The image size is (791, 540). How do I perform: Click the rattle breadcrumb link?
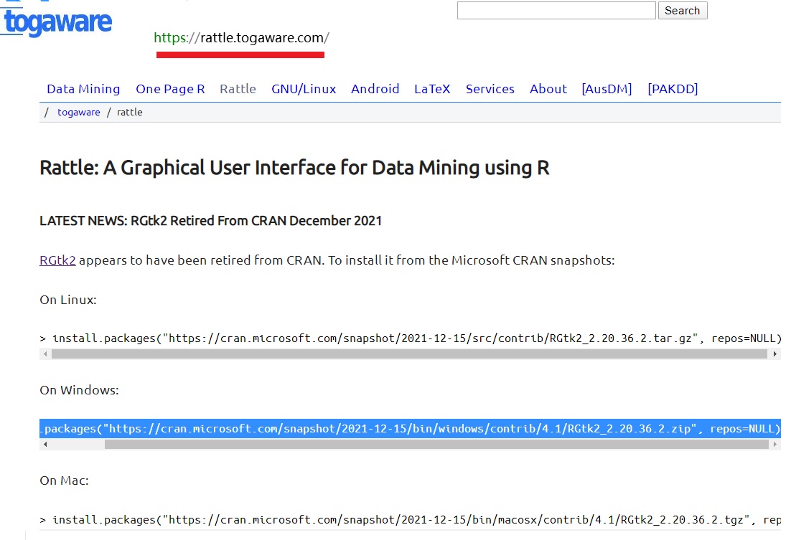pyautogui.click(x=130, y=112)
